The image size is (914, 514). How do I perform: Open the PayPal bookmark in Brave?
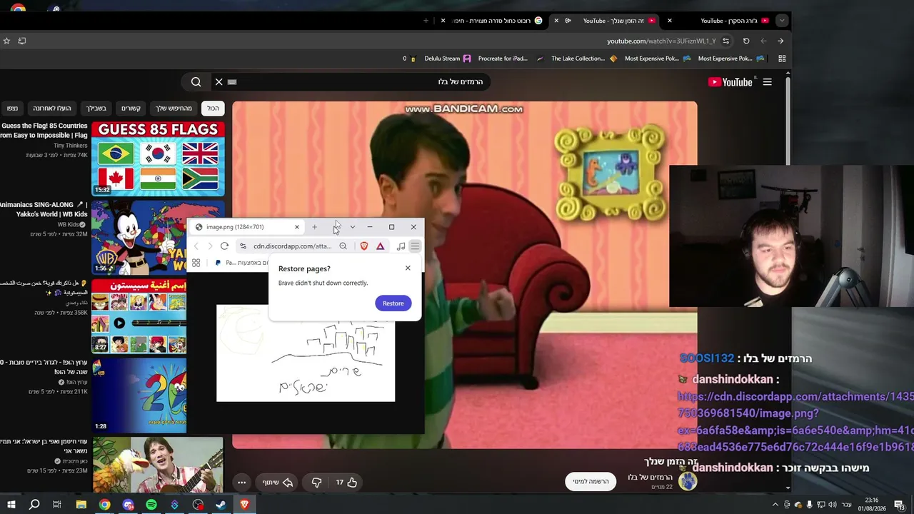tap(243, 263)
